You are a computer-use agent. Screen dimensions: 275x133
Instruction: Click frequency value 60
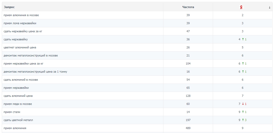coord(188,104)
